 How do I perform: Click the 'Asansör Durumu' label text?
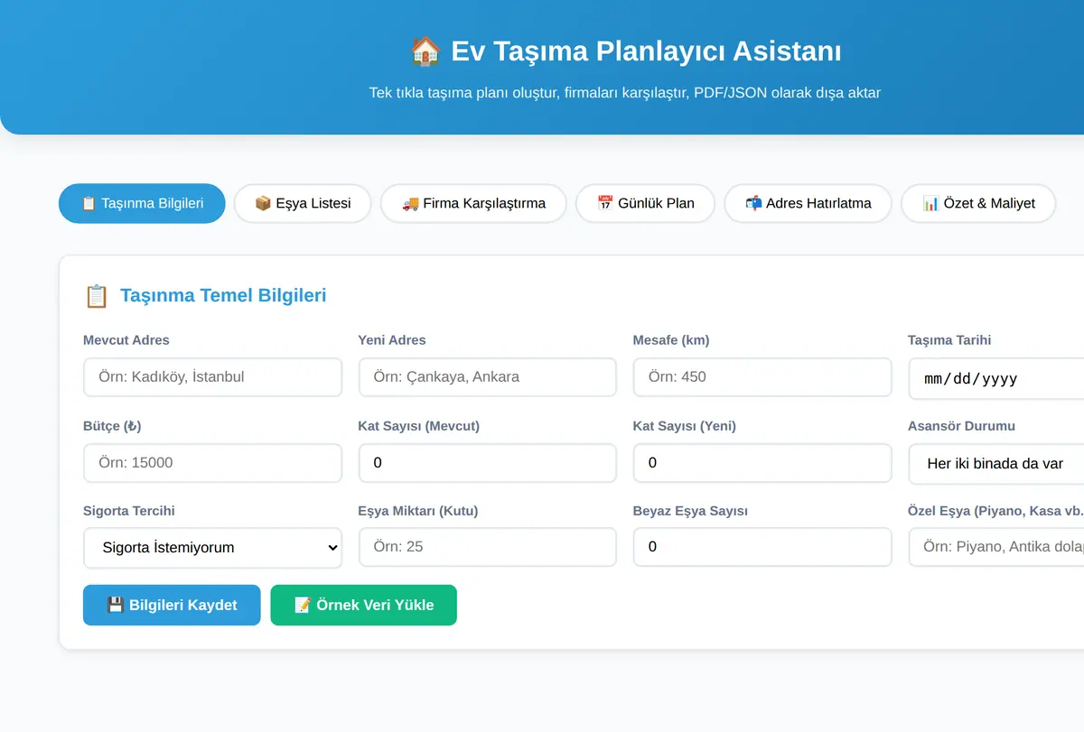pos(962,426)
